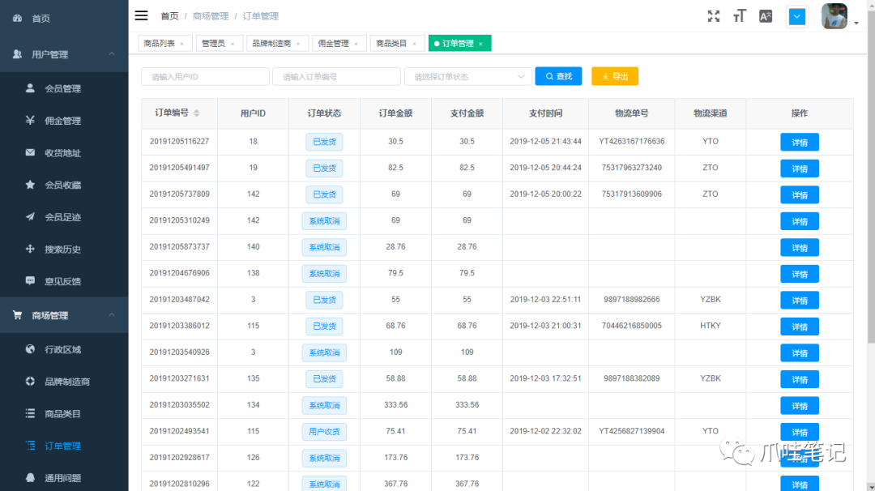Close the 品牌制造商 tab

pyautogui.click(x=297, y=44)
